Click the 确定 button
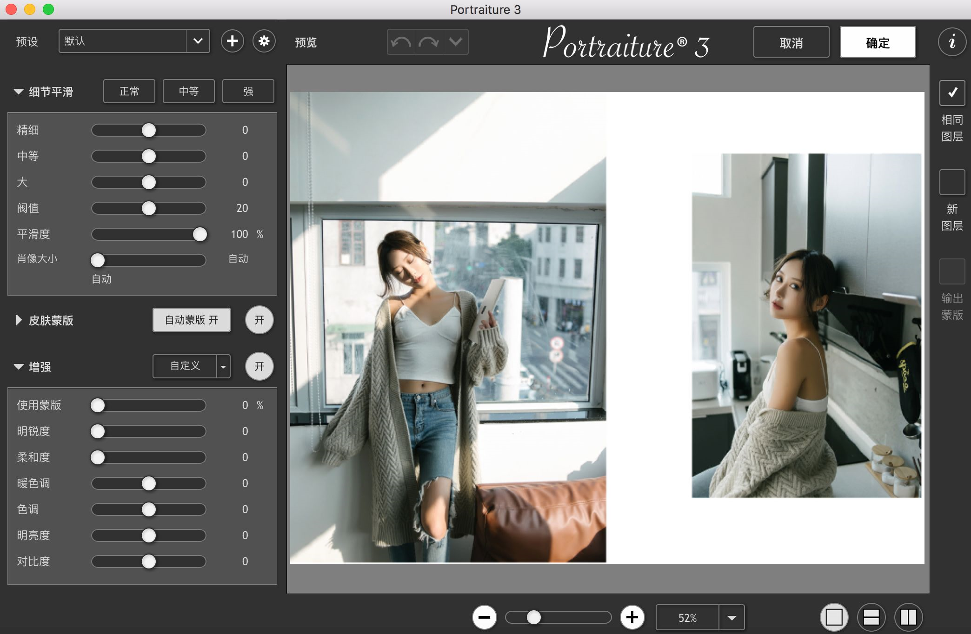This screenshot has height=634, width=971. [x=878, y=42]
